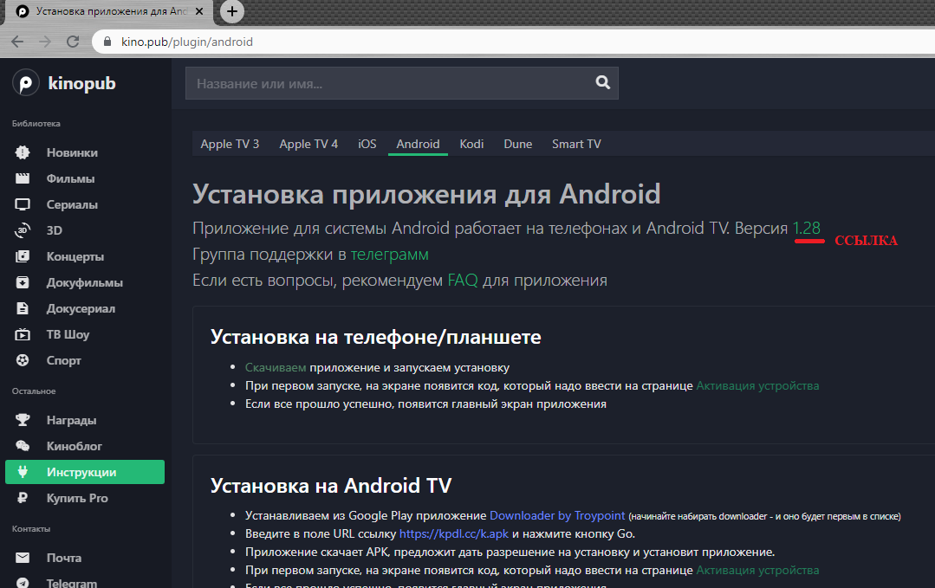Open a new browser tab

pyautogui.click(x=232, y=10)
